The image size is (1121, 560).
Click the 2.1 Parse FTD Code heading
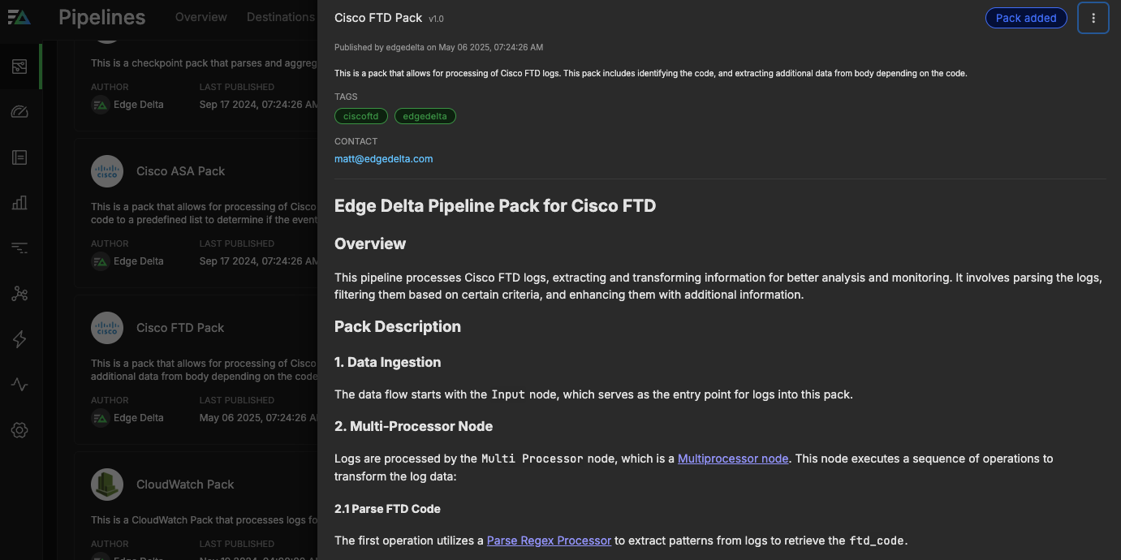coord(388,510)
